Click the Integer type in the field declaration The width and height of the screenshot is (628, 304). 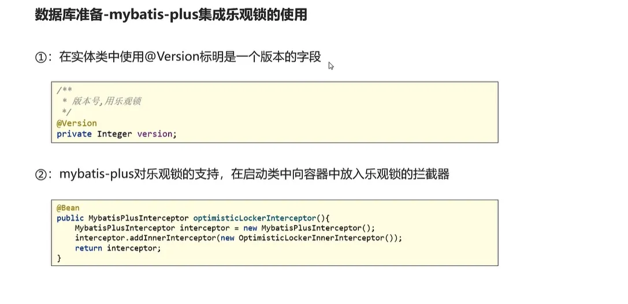coord(114,134)
